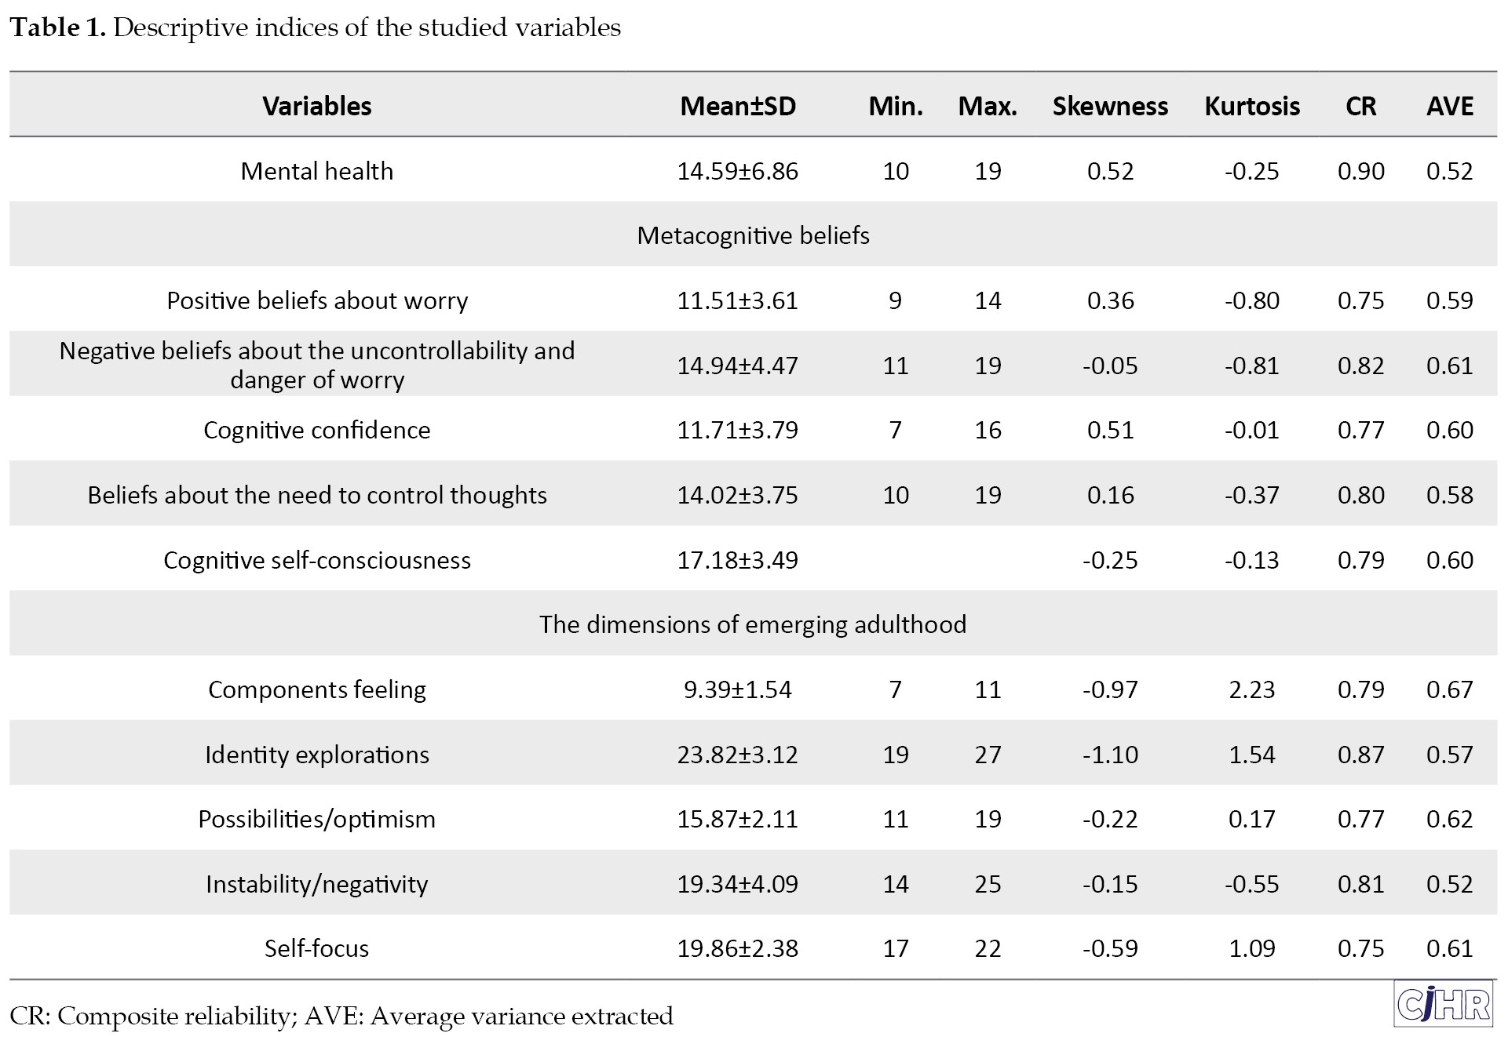Select the Cognitive self-consciousness row label
The width and height of the screenshot is (1508, 1044).
(x=316, y=560)
